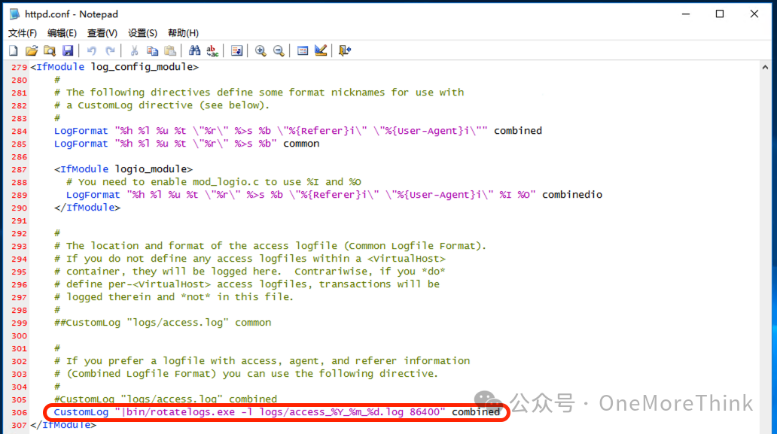
Task: Undo the last edit
Action: click(92, 50)
